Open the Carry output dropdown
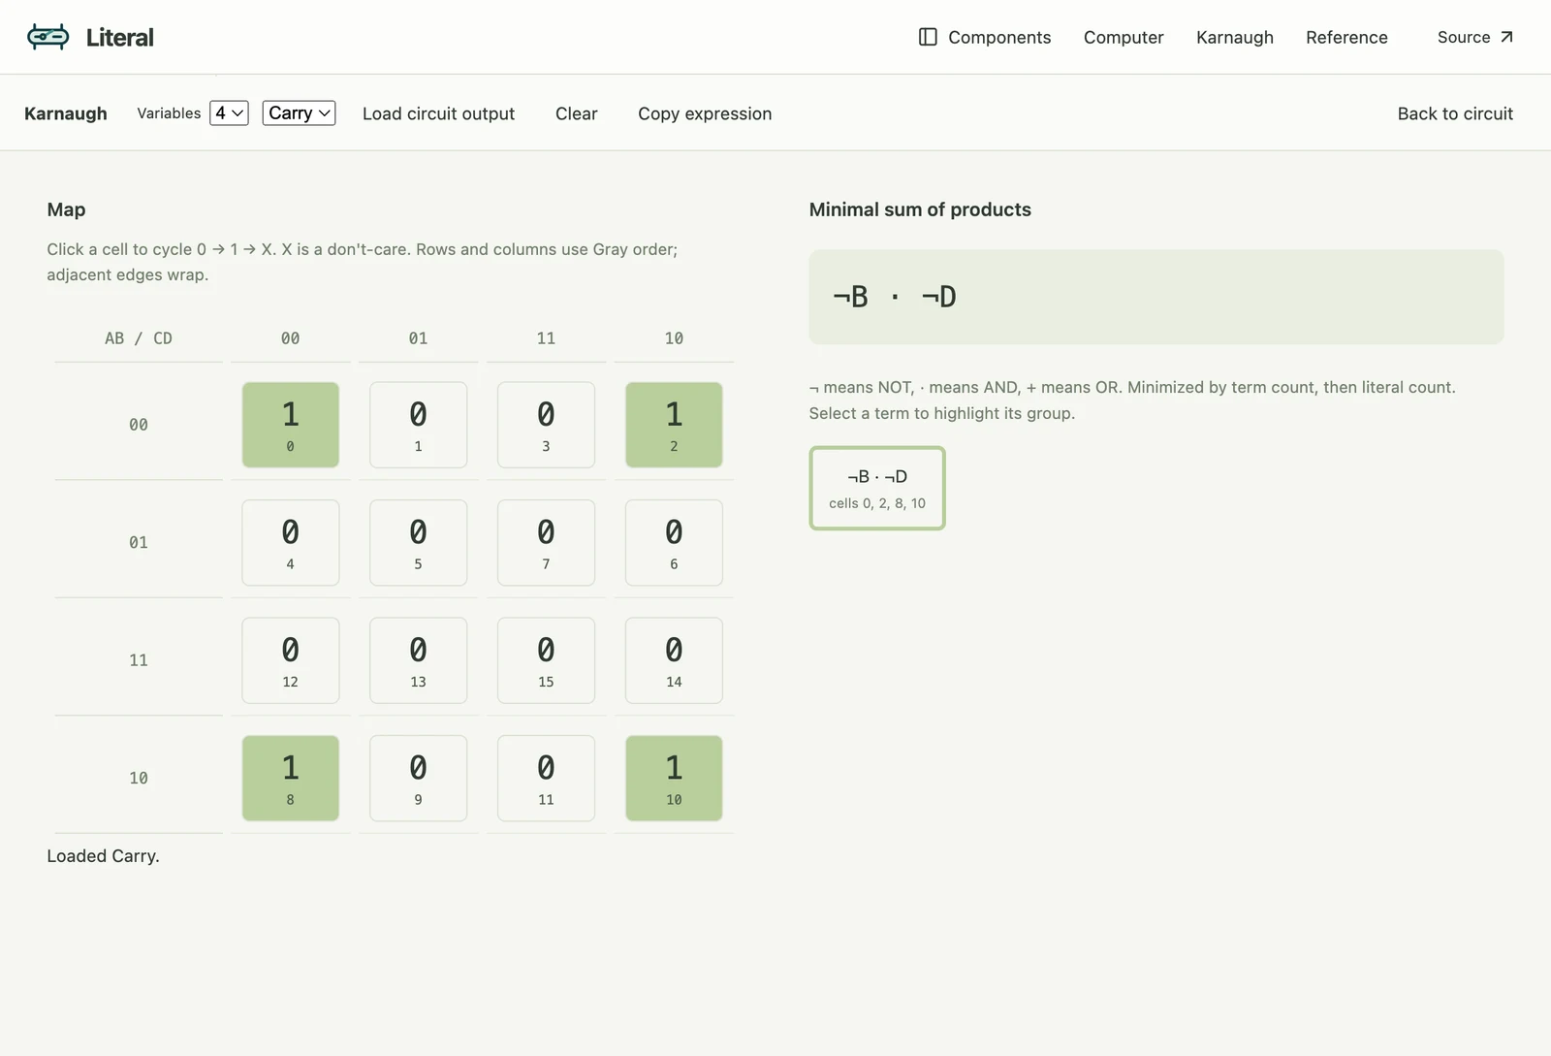Image resolution: width=1551 pixels, height=1056 pixels. tap(299, 113)
